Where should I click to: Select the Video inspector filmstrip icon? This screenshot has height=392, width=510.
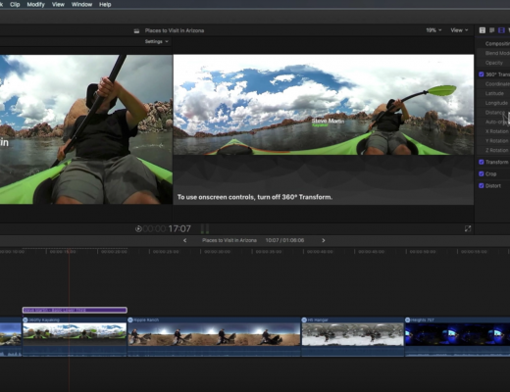501,30
